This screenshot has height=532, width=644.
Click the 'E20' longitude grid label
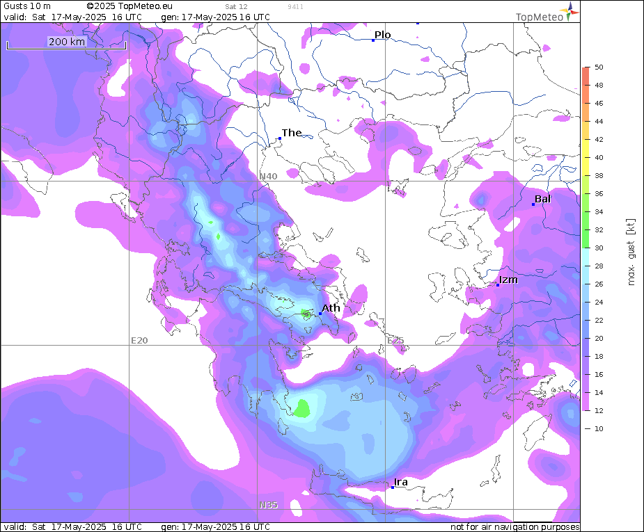pos(139,341)
